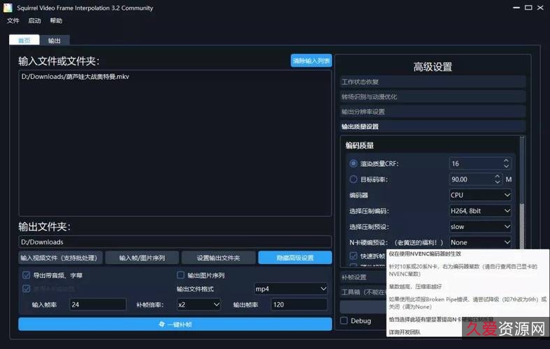Close the Squirrel Video Frame Interpolation window
The width and height of the screenshot is (550, 349).
[x=540, y=8]
